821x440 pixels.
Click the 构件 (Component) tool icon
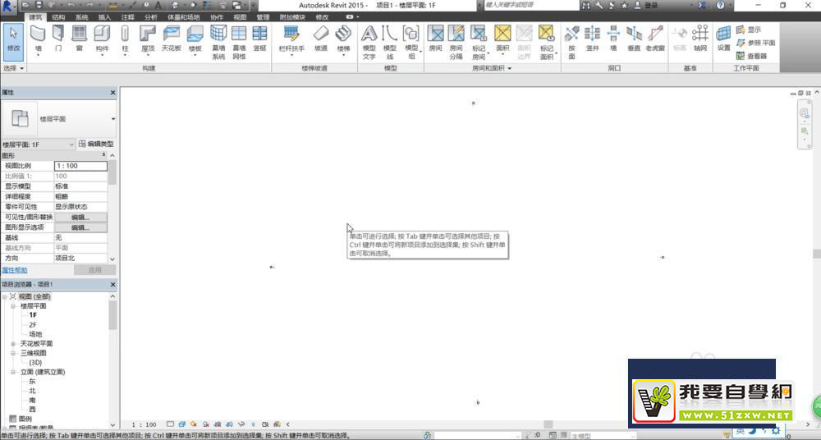[102, 34]
